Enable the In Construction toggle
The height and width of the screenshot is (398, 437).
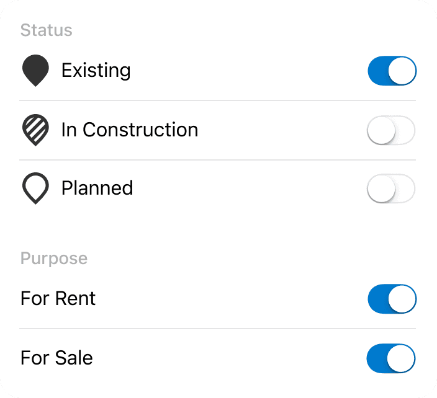click(x=392, y=130)
